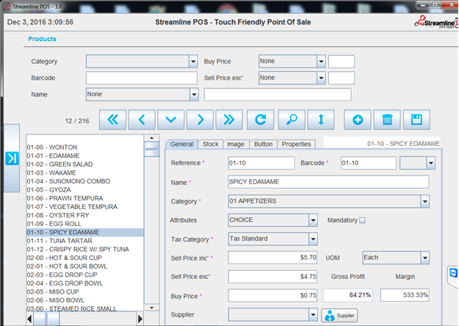The width and height of the screenshot is (459, 326).
Task: Delete the product with trash button
Action: coord(387,120)
